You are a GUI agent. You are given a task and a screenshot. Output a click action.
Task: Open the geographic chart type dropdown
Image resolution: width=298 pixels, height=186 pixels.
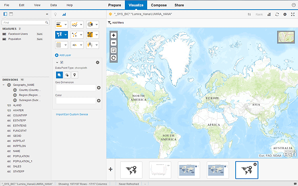(65, 35)
